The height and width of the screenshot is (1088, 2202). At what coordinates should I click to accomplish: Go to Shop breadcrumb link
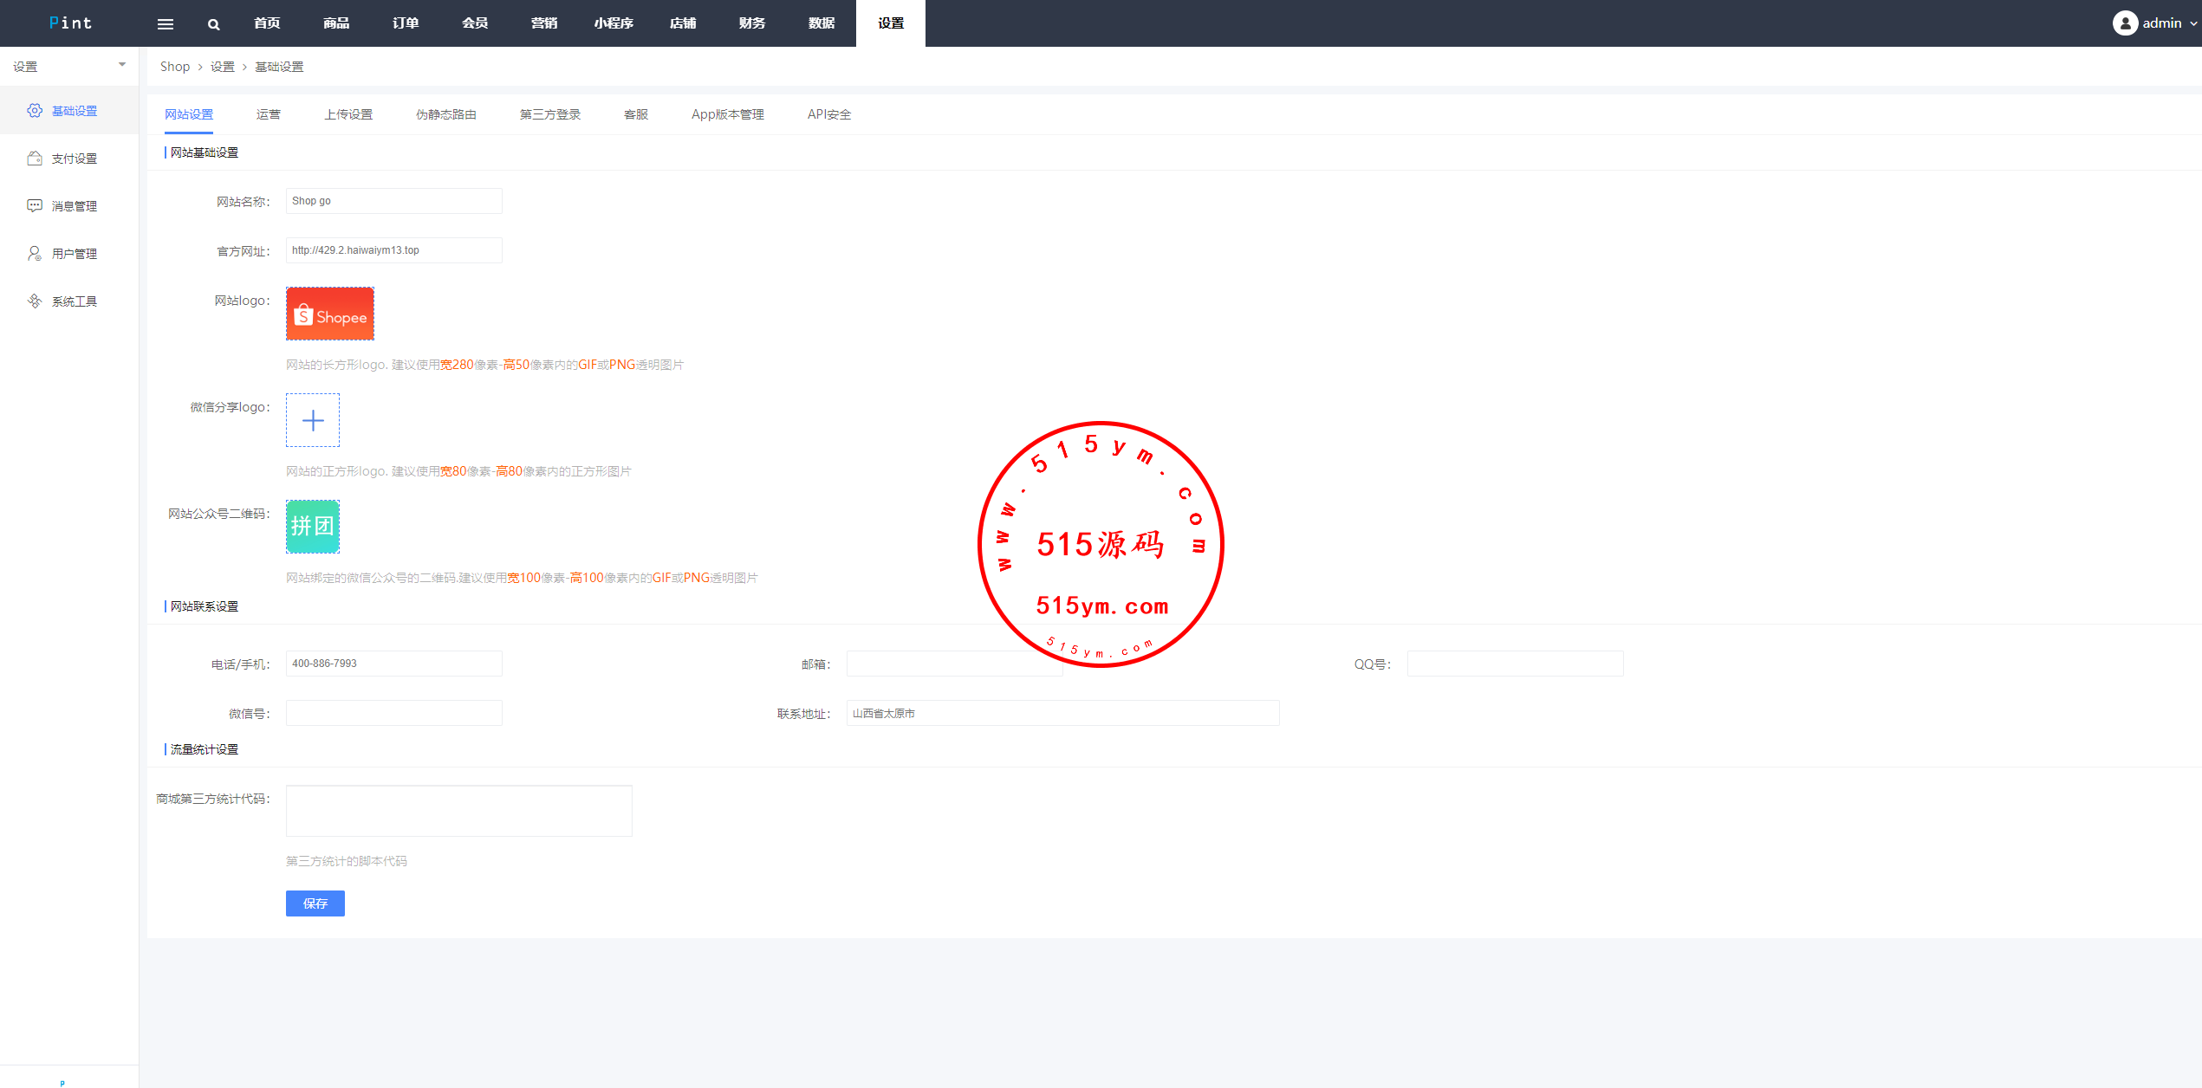click(174, 67)
